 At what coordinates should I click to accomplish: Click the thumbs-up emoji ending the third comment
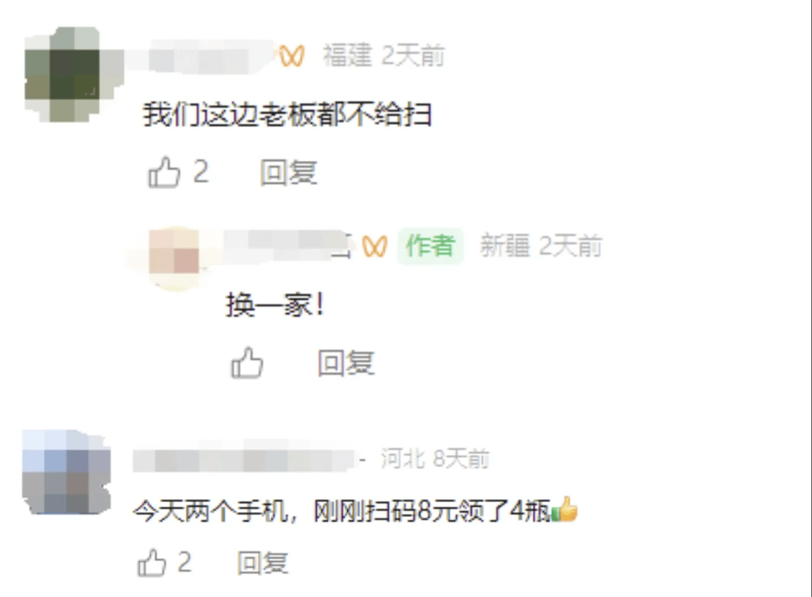[565, 509]
